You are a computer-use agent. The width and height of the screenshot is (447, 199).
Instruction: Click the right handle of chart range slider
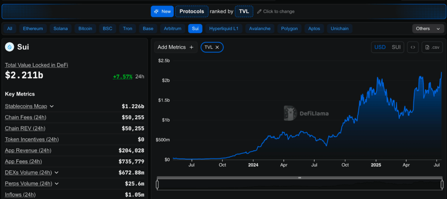(x=442, y=185)
